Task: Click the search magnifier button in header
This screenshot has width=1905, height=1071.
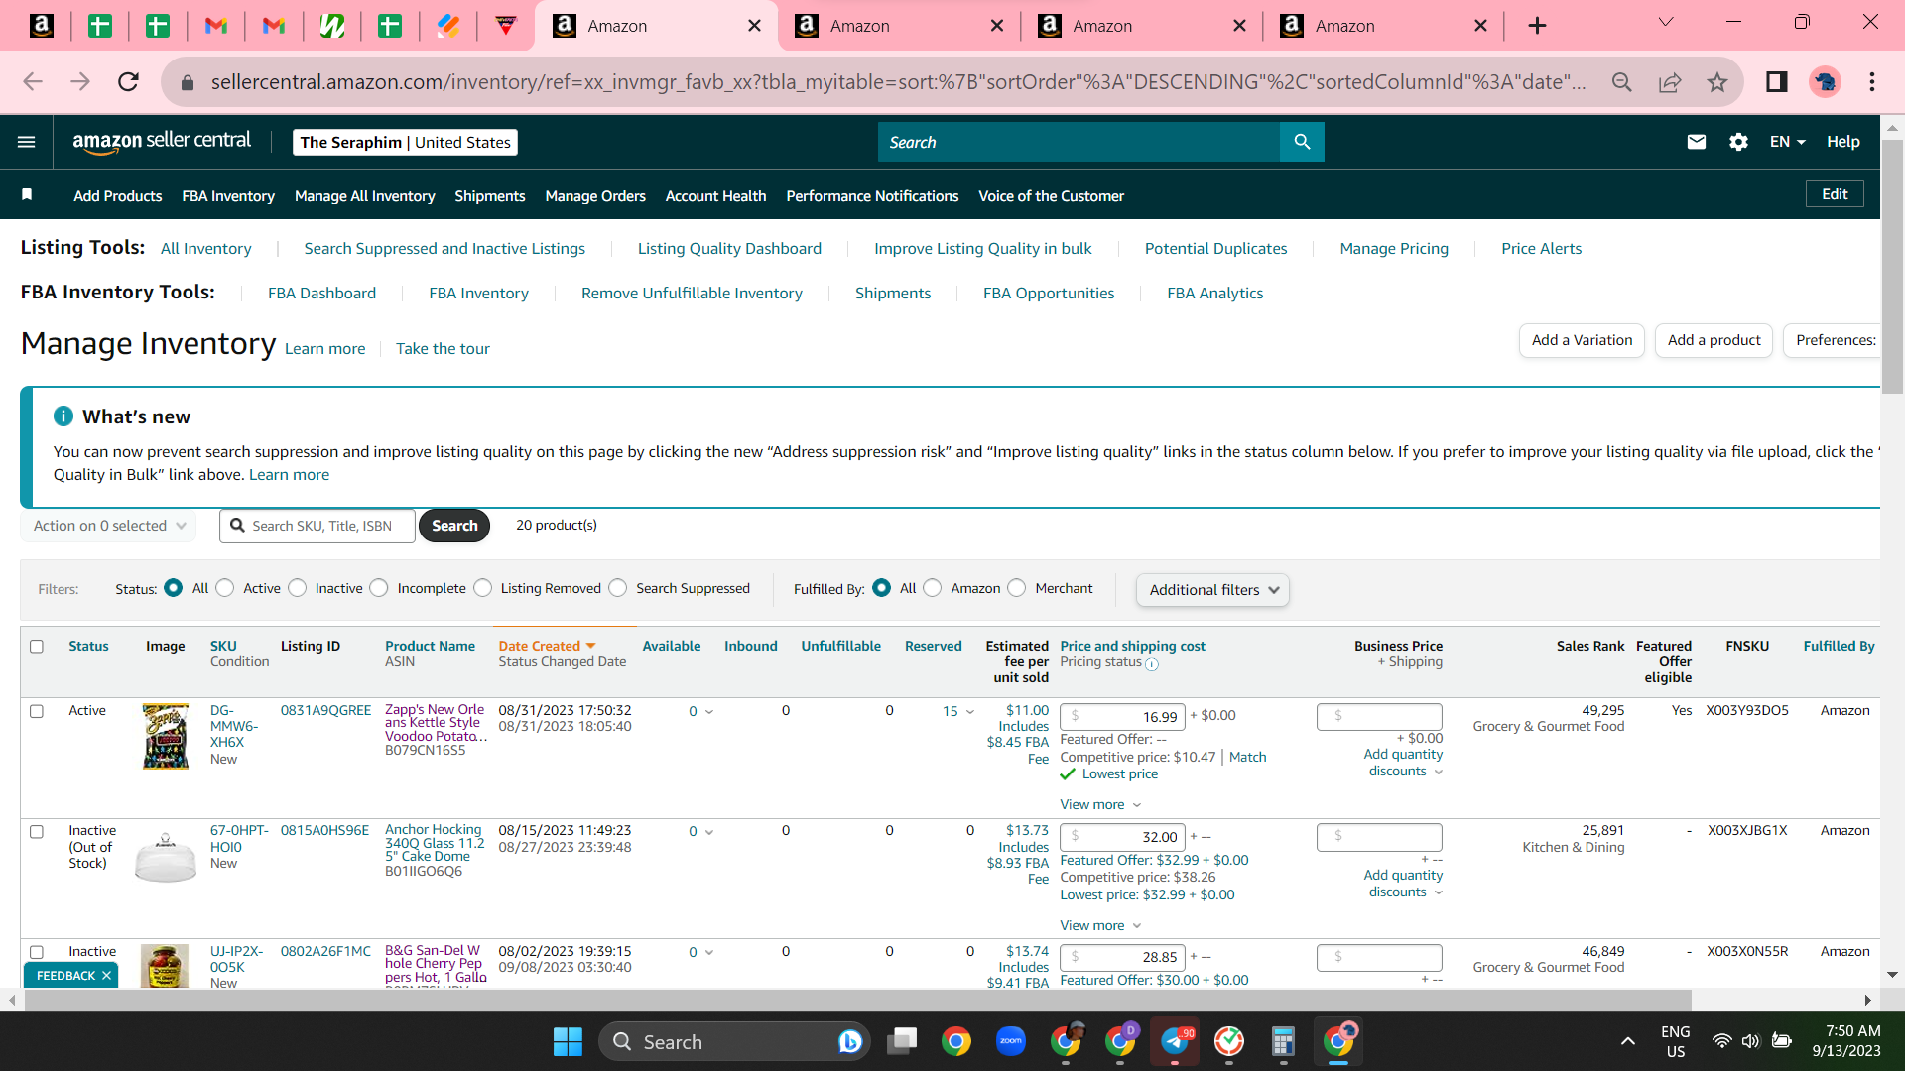Action: point(1302,142)
